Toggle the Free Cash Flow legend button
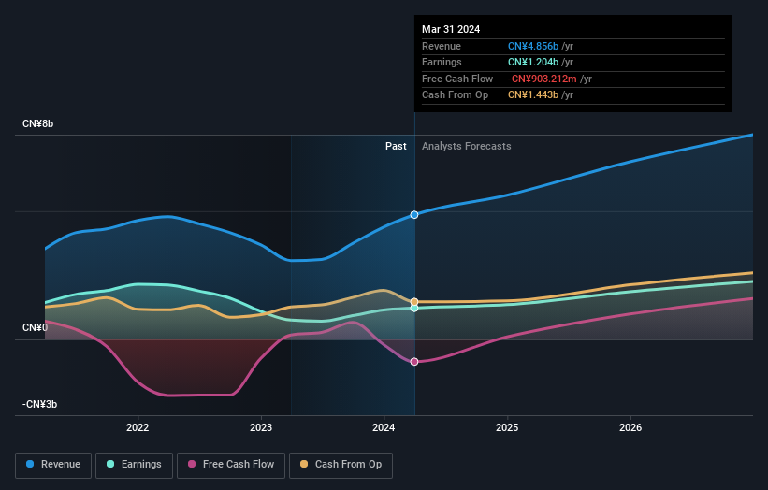This screenshot has width=768, height=490. [231, 465]
